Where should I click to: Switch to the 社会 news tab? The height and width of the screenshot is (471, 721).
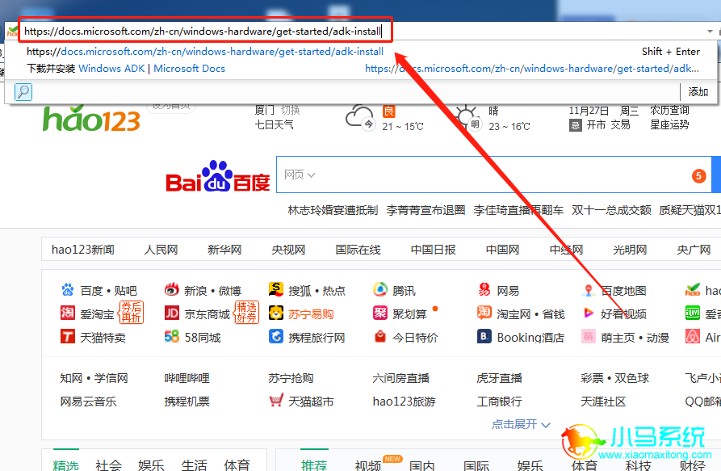(x=108, y=465)
